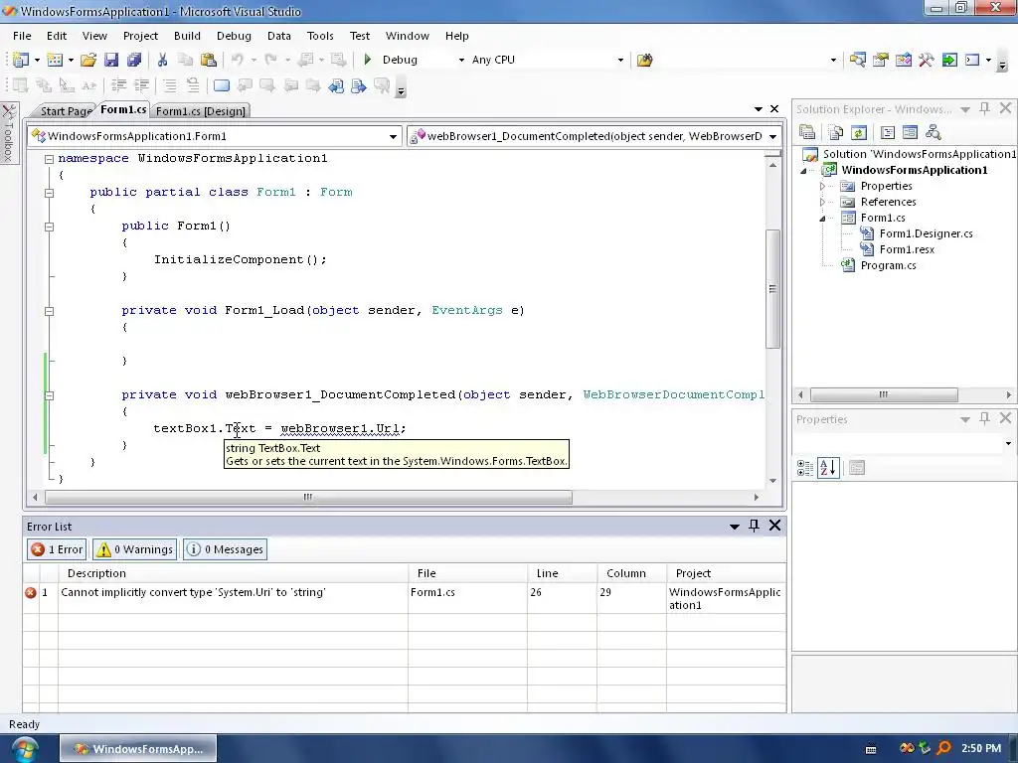1018x763 pixels.
Task: Toggle the bookmark on current line
Action: pyautogui.click(x=222, y=85)
